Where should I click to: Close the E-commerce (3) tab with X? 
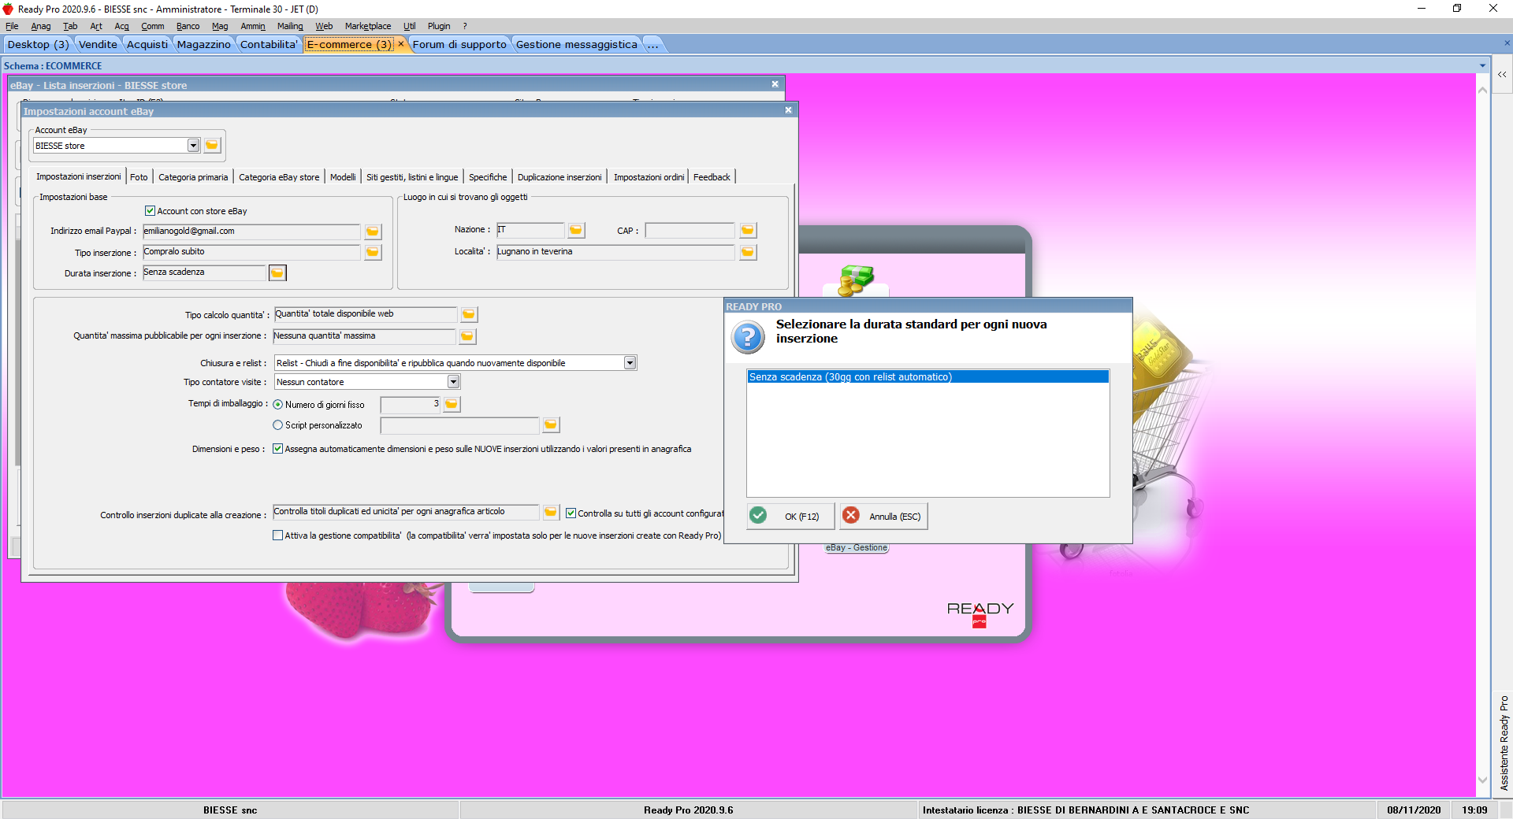click(x=401, y=44)
